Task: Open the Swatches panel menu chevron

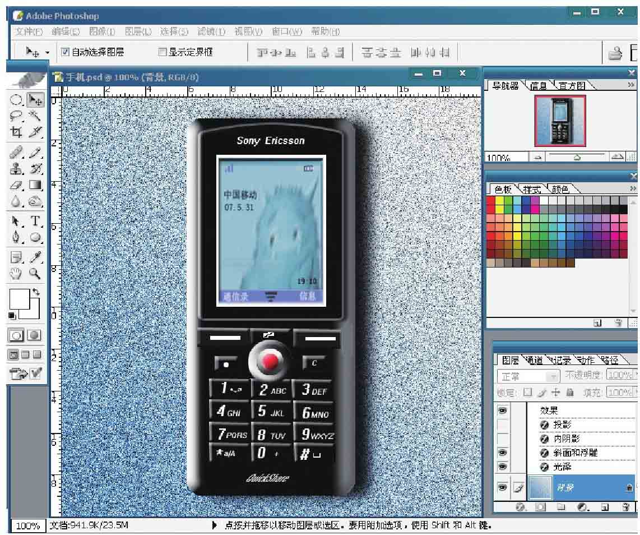Action: tap(633, 188)
